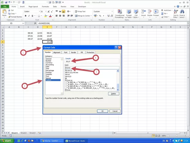Click the Type format code field
This screenshot has height=143, width=190.
91,68
